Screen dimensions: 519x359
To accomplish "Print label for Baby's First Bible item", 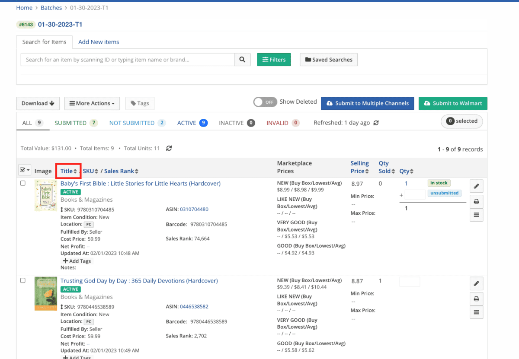I will (476, 201).
